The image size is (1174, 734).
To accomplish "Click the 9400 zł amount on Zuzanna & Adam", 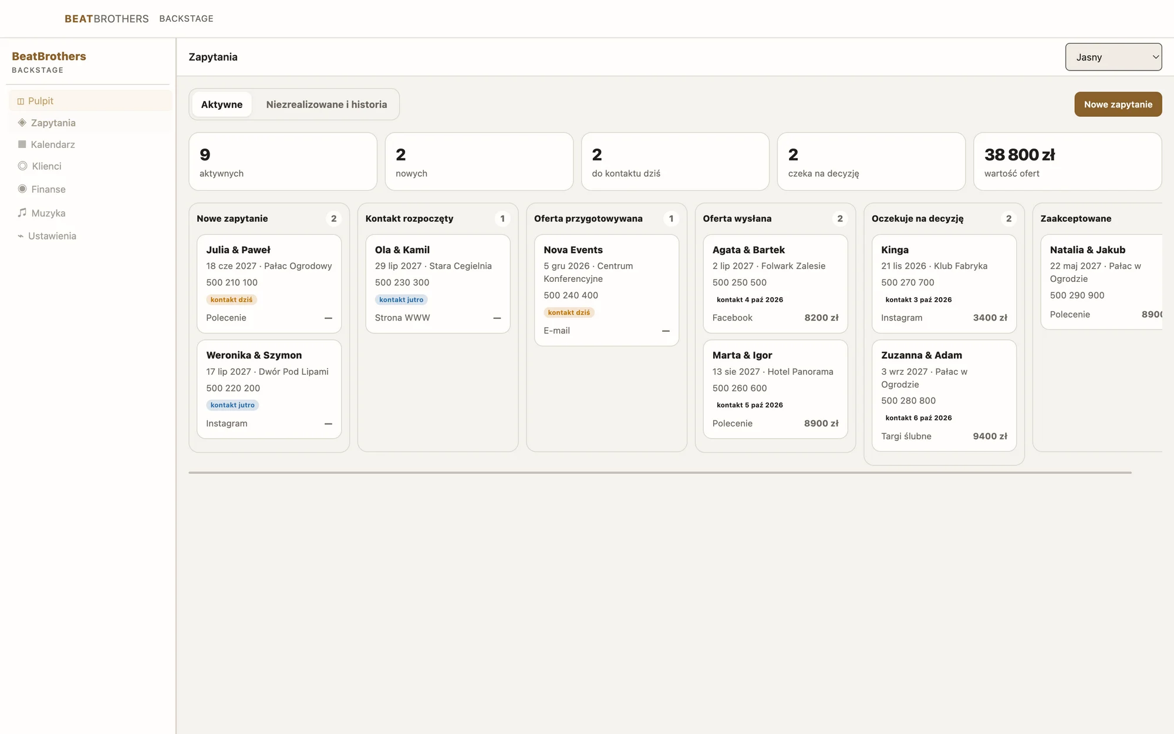I will [990, 436].
